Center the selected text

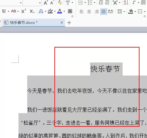(x=89, y=11)
